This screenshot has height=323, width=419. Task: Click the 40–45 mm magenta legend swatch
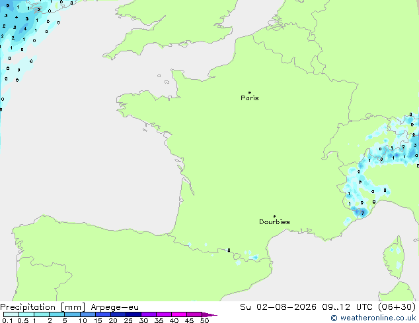point(179,314)
